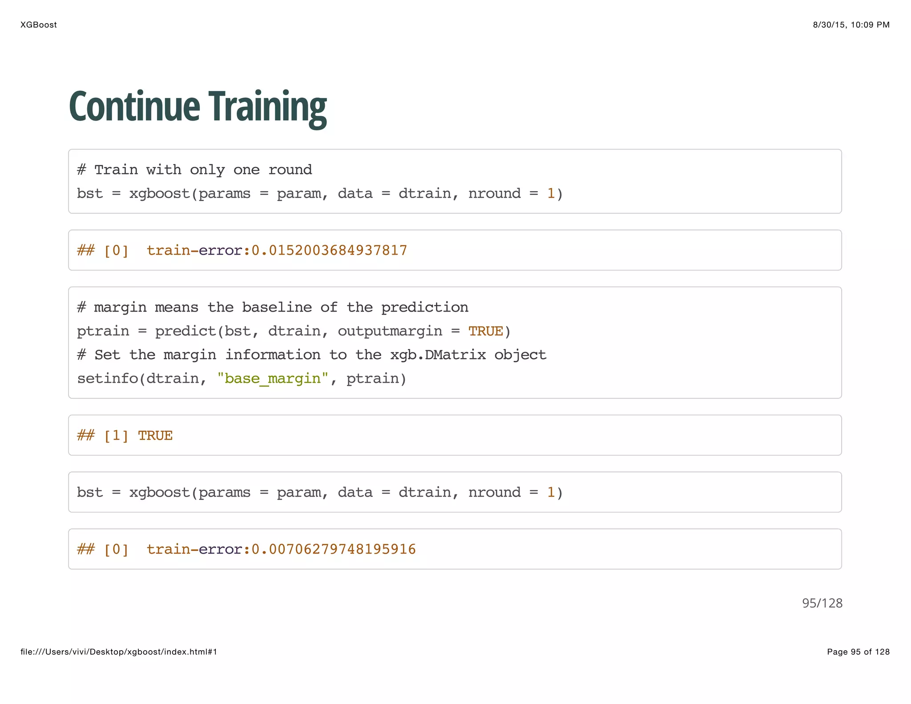The image size is (911, 704).
Task: Select the '# margin means the baseline' comment
Action: pyautogui.click(x=272, y=307)
